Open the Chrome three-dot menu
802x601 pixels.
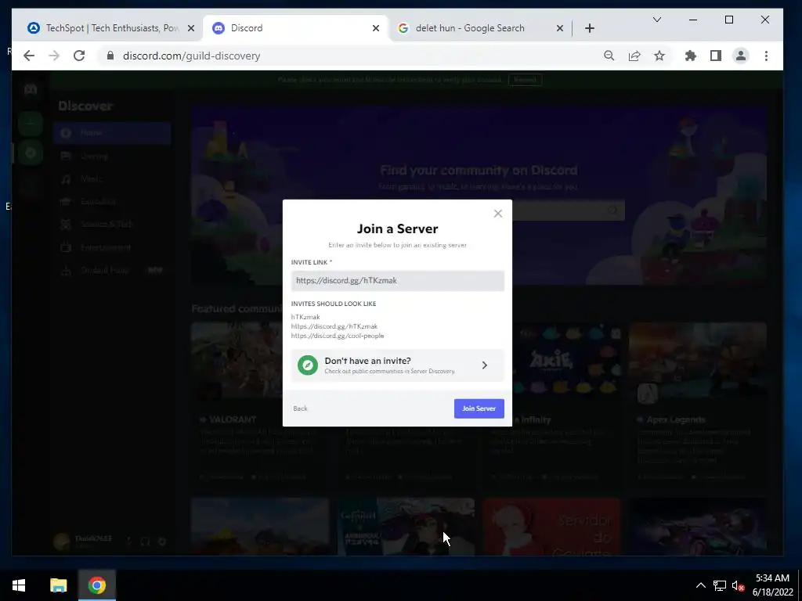pos(766,56)
